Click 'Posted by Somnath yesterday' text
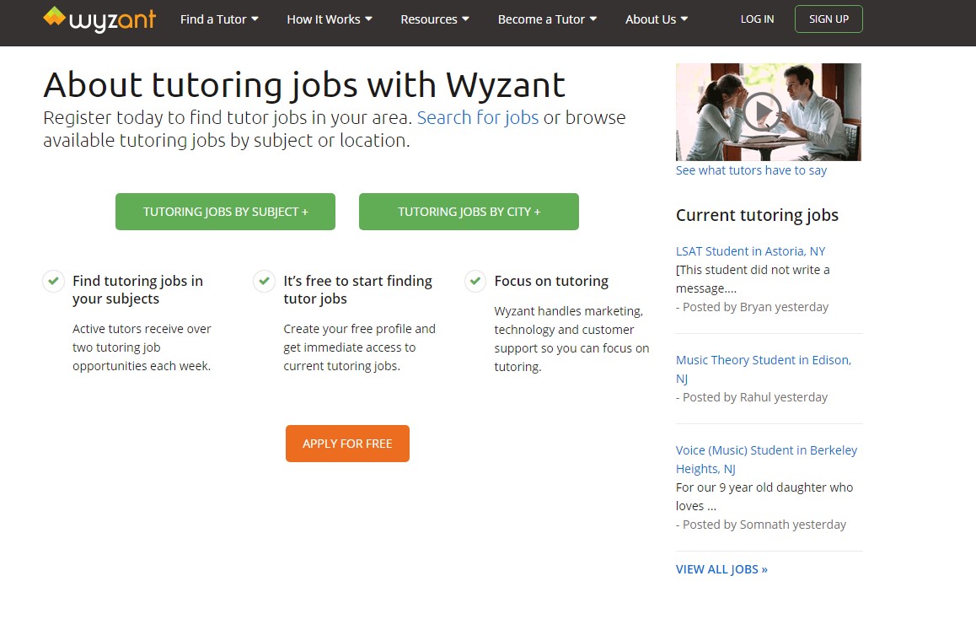 [x=760, y=525]
